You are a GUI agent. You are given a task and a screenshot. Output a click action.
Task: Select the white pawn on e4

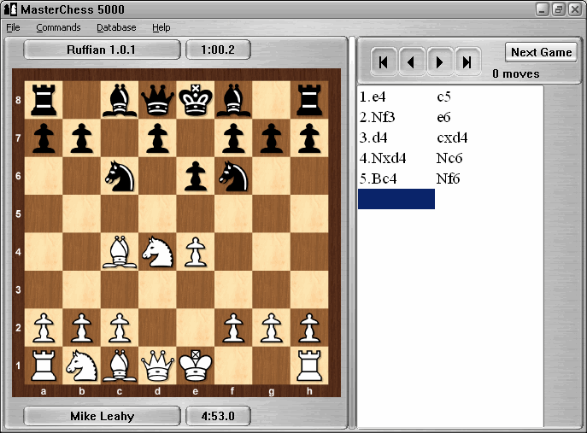(197, 252)
